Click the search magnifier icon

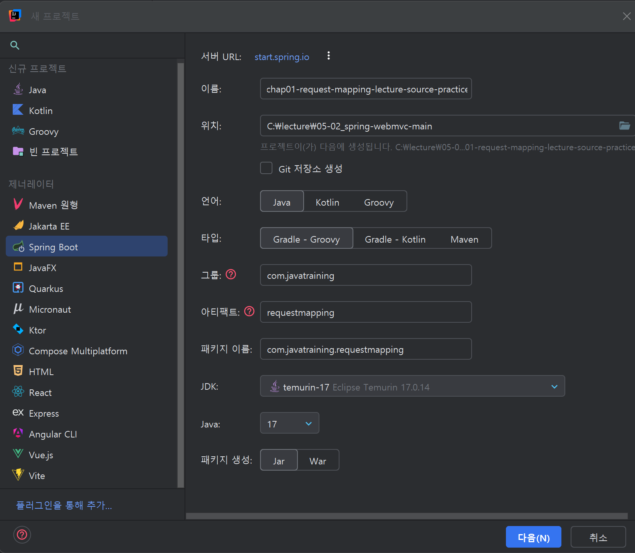[x=15, y=45]
